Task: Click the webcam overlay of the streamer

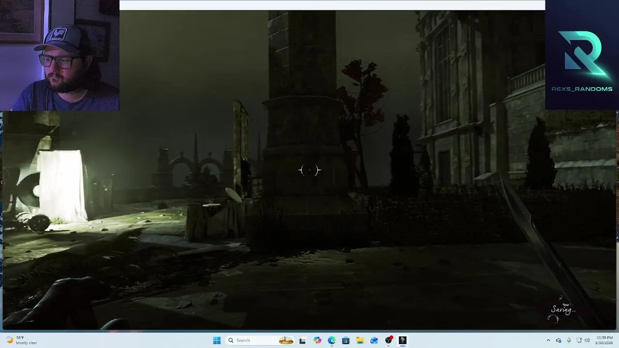Action: click(x=59, y=55)
